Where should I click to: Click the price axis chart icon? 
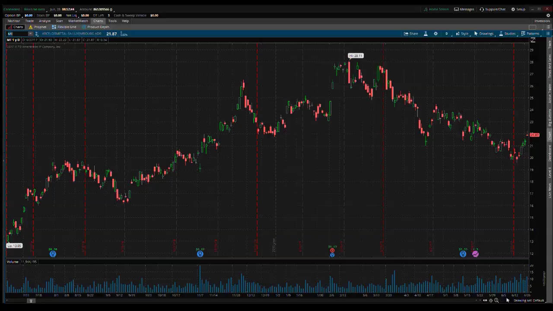coord(533,40)
